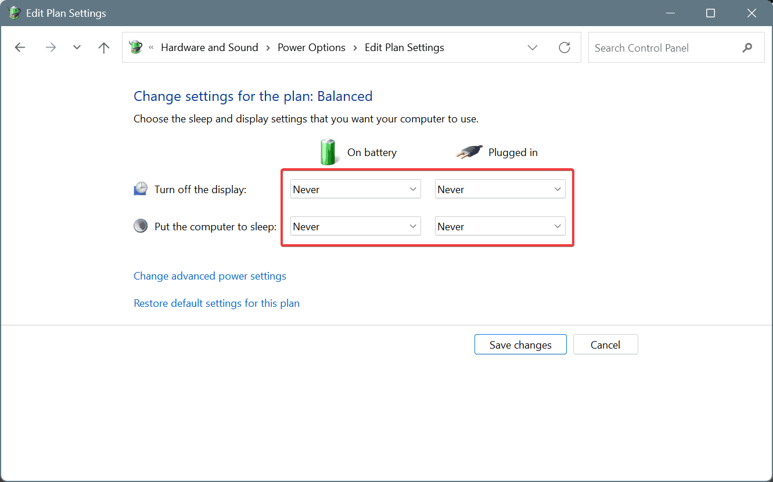Click the title bar power plan icon
Viewport: 773px width, 482px height.
(15, 13)
